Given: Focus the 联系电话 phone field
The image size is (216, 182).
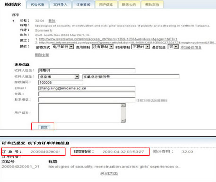Looking at the screenshot, I should [x=86, y=100].
